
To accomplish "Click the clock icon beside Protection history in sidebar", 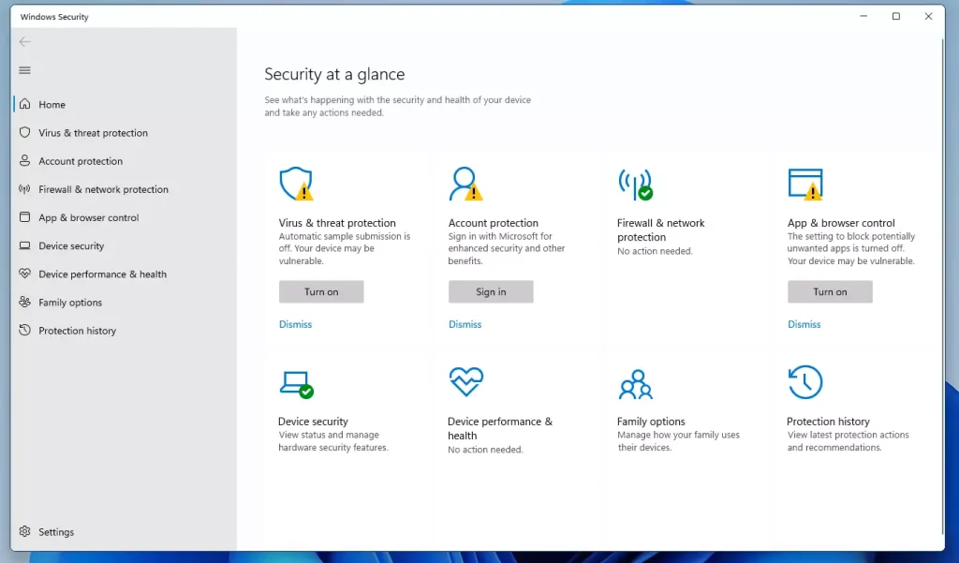I will click(x=24, y=330).
